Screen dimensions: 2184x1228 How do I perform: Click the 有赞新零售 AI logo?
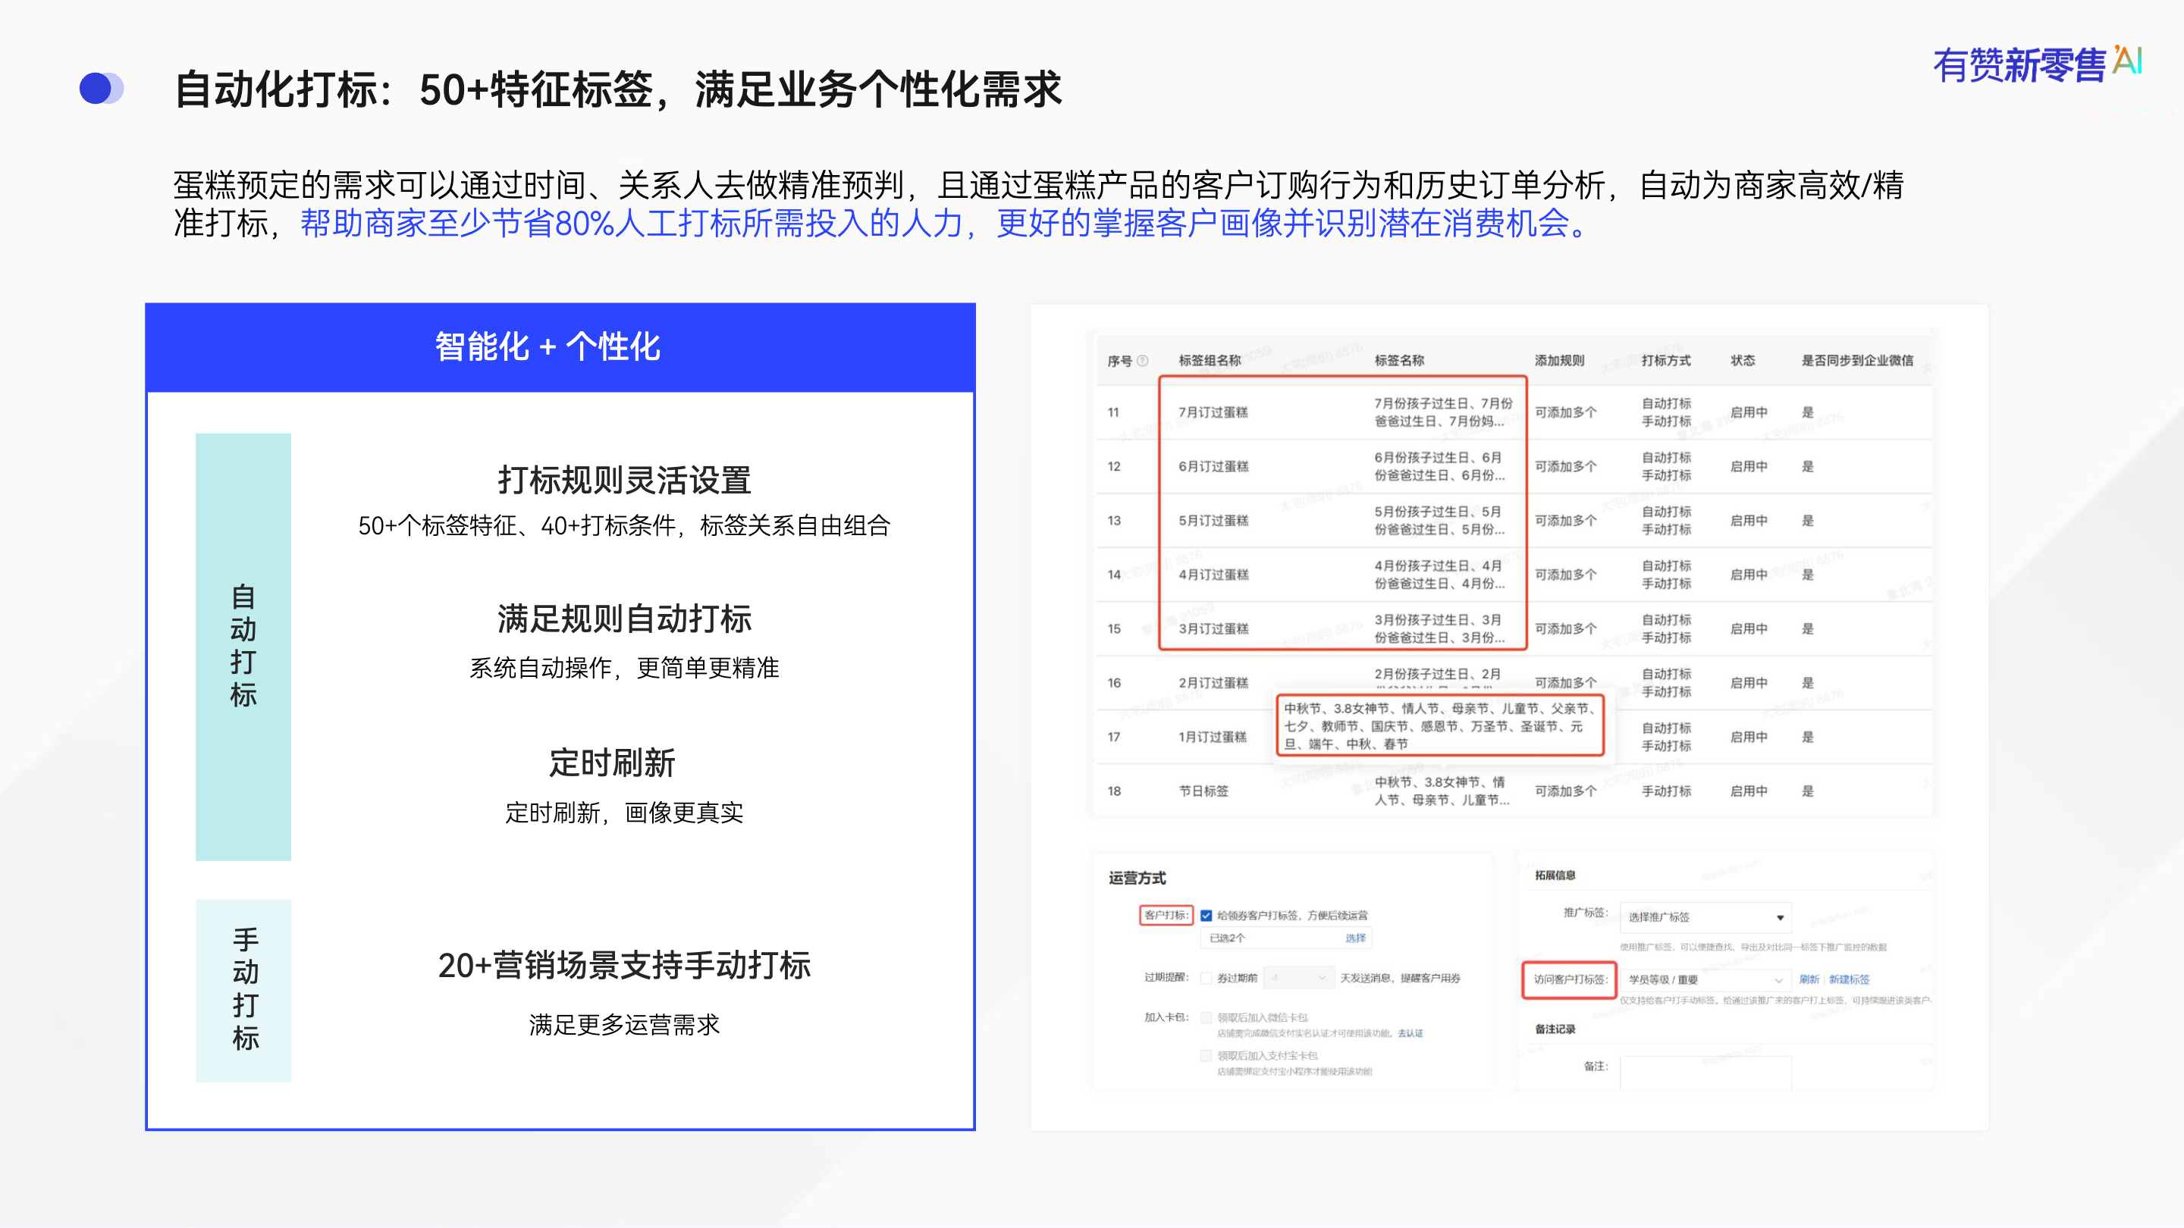click(x=2038, y=64)
